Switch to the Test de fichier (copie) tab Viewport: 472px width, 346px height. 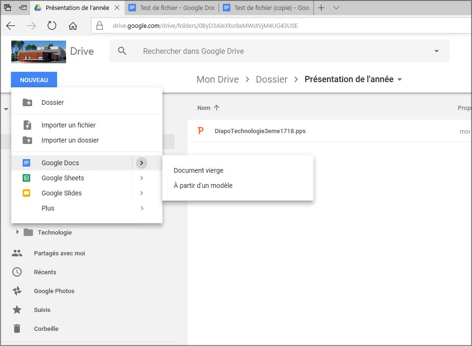[266, 8]
